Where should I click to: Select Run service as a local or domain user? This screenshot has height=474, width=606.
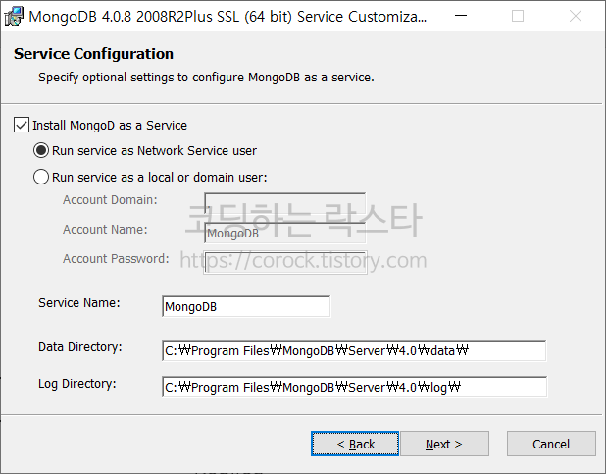pos(41,177)
